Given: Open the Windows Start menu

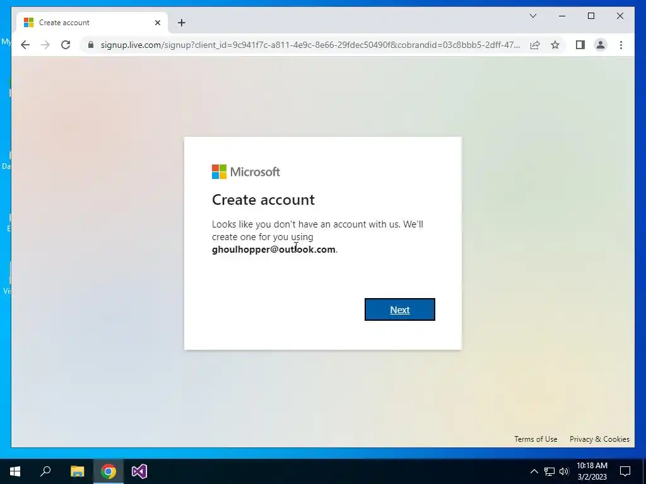Looking at the screenshot, I should pos(15,471).
